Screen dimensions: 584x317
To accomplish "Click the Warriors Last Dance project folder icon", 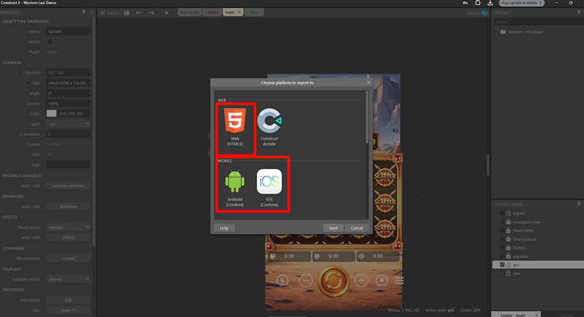I will pyautogui.click(x=503, y=32).
